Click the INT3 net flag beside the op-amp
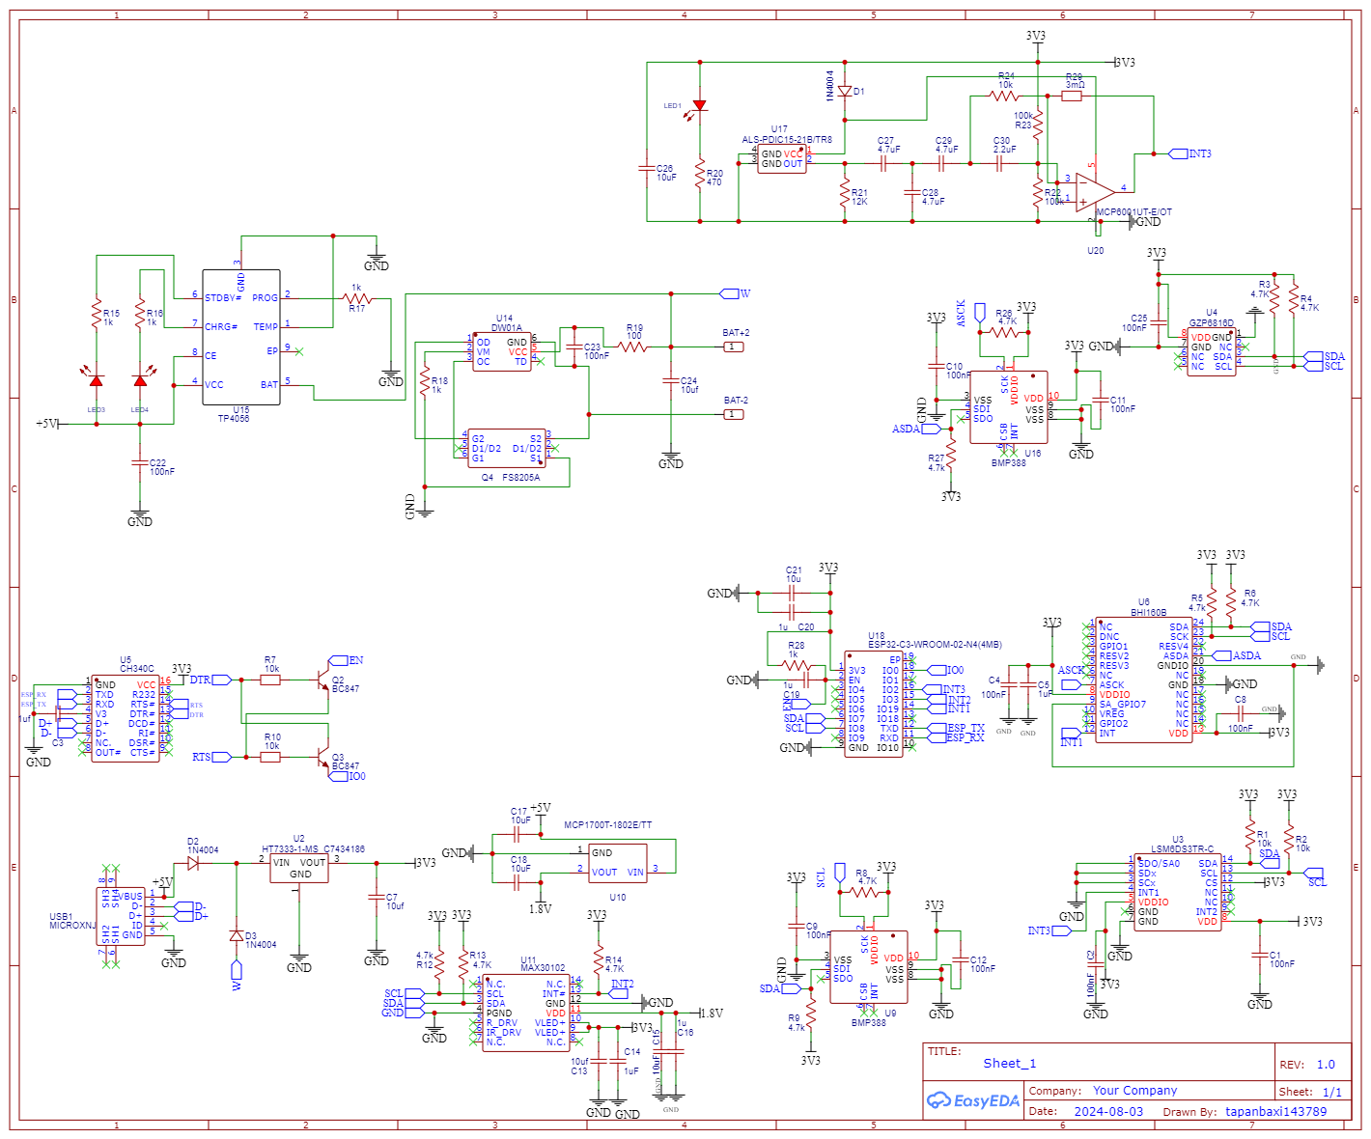Screen dimensions: 1371x1139 point(1178,153)
